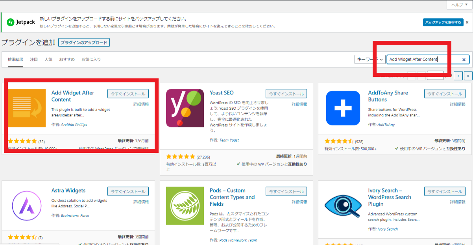Open the Add Widget After Content title link
The image size is (473, 245).
click(73, 96)
